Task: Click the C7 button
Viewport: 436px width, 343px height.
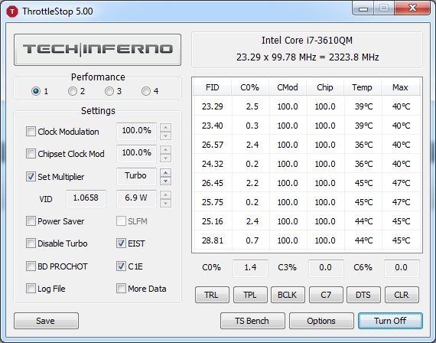Action: [326, 295]
